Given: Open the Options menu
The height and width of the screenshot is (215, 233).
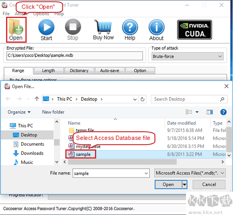Looking at the screenshot, I should point(41,14).
